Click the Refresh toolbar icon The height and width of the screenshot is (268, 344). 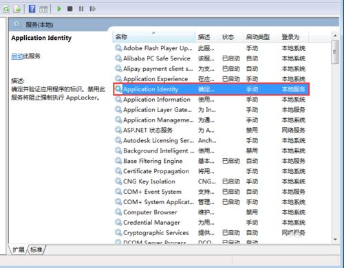point(6,9)
